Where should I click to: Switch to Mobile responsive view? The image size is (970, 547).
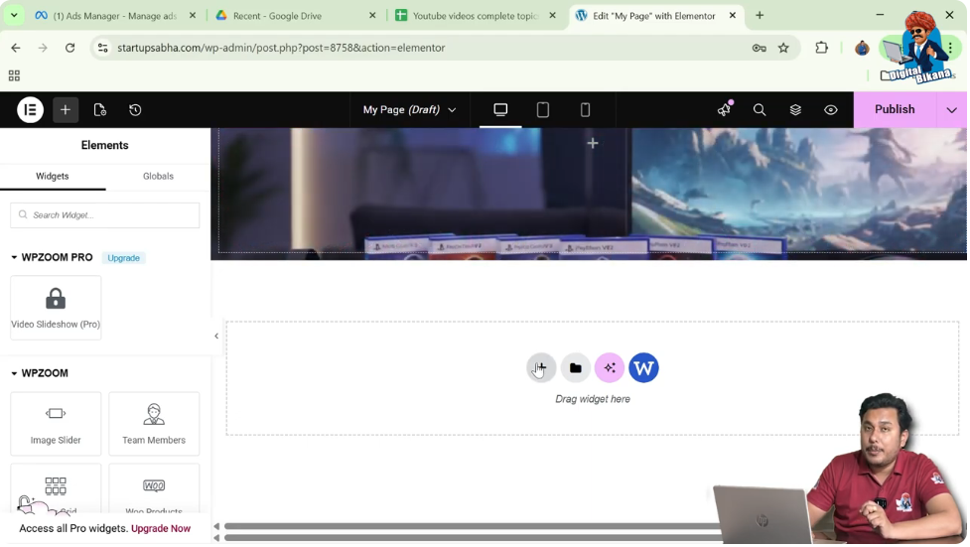[585, 110]
